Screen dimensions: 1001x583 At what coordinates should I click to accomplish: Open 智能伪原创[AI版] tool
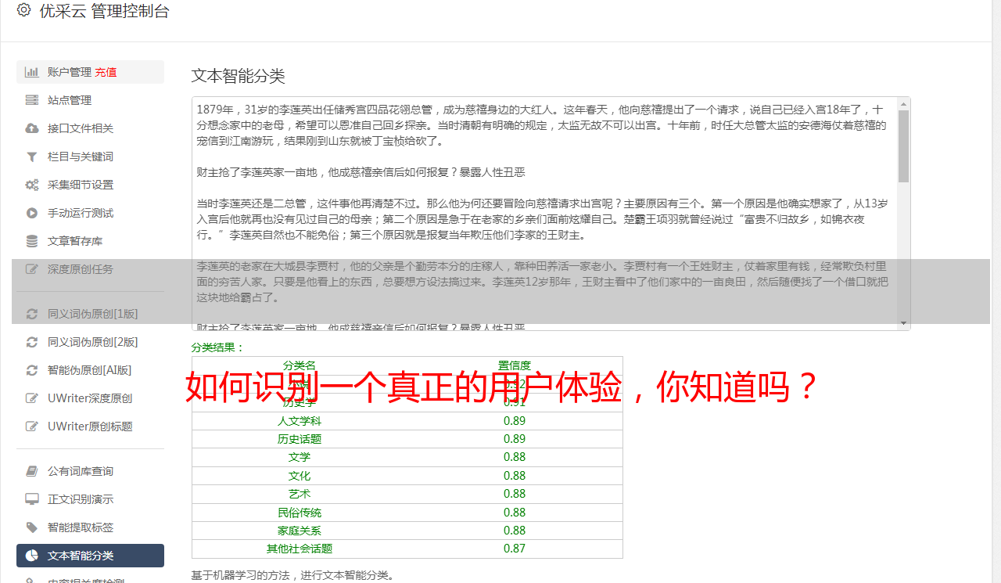click(90, 370)
